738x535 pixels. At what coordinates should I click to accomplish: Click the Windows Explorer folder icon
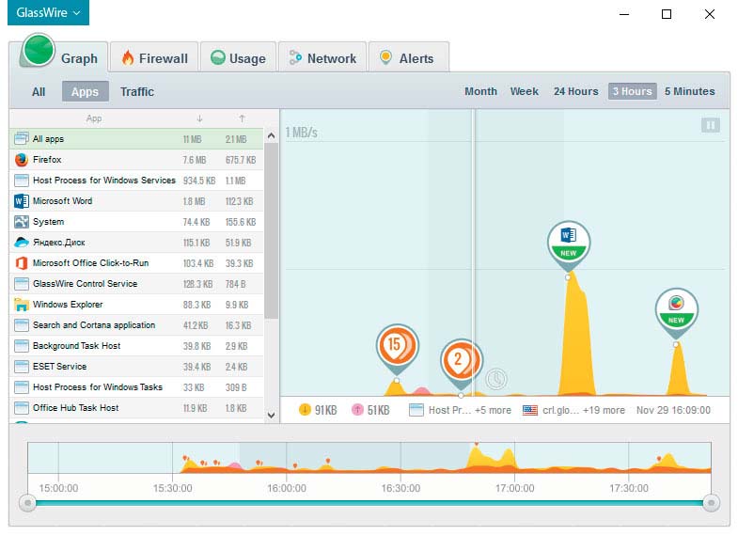(x=22, y=305)
